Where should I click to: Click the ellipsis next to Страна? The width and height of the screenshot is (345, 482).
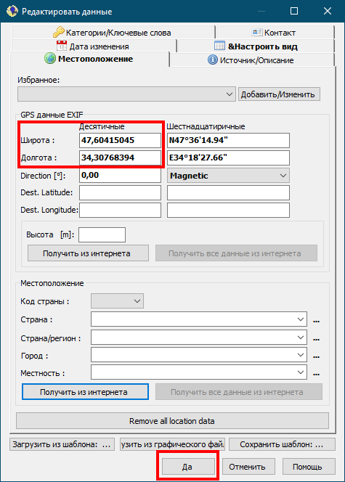[x=316, y=321]
